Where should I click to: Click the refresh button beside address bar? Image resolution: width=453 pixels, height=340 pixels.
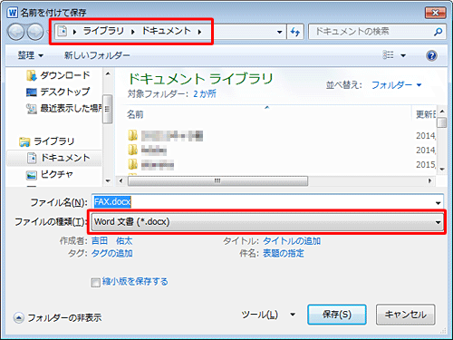(295, 32)
